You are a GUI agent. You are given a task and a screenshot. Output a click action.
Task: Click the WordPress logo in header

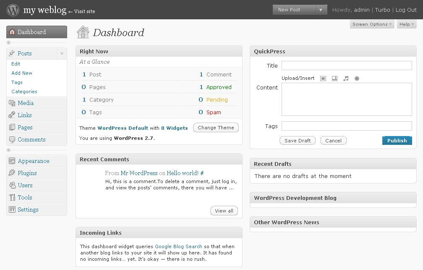coord(13,10)
